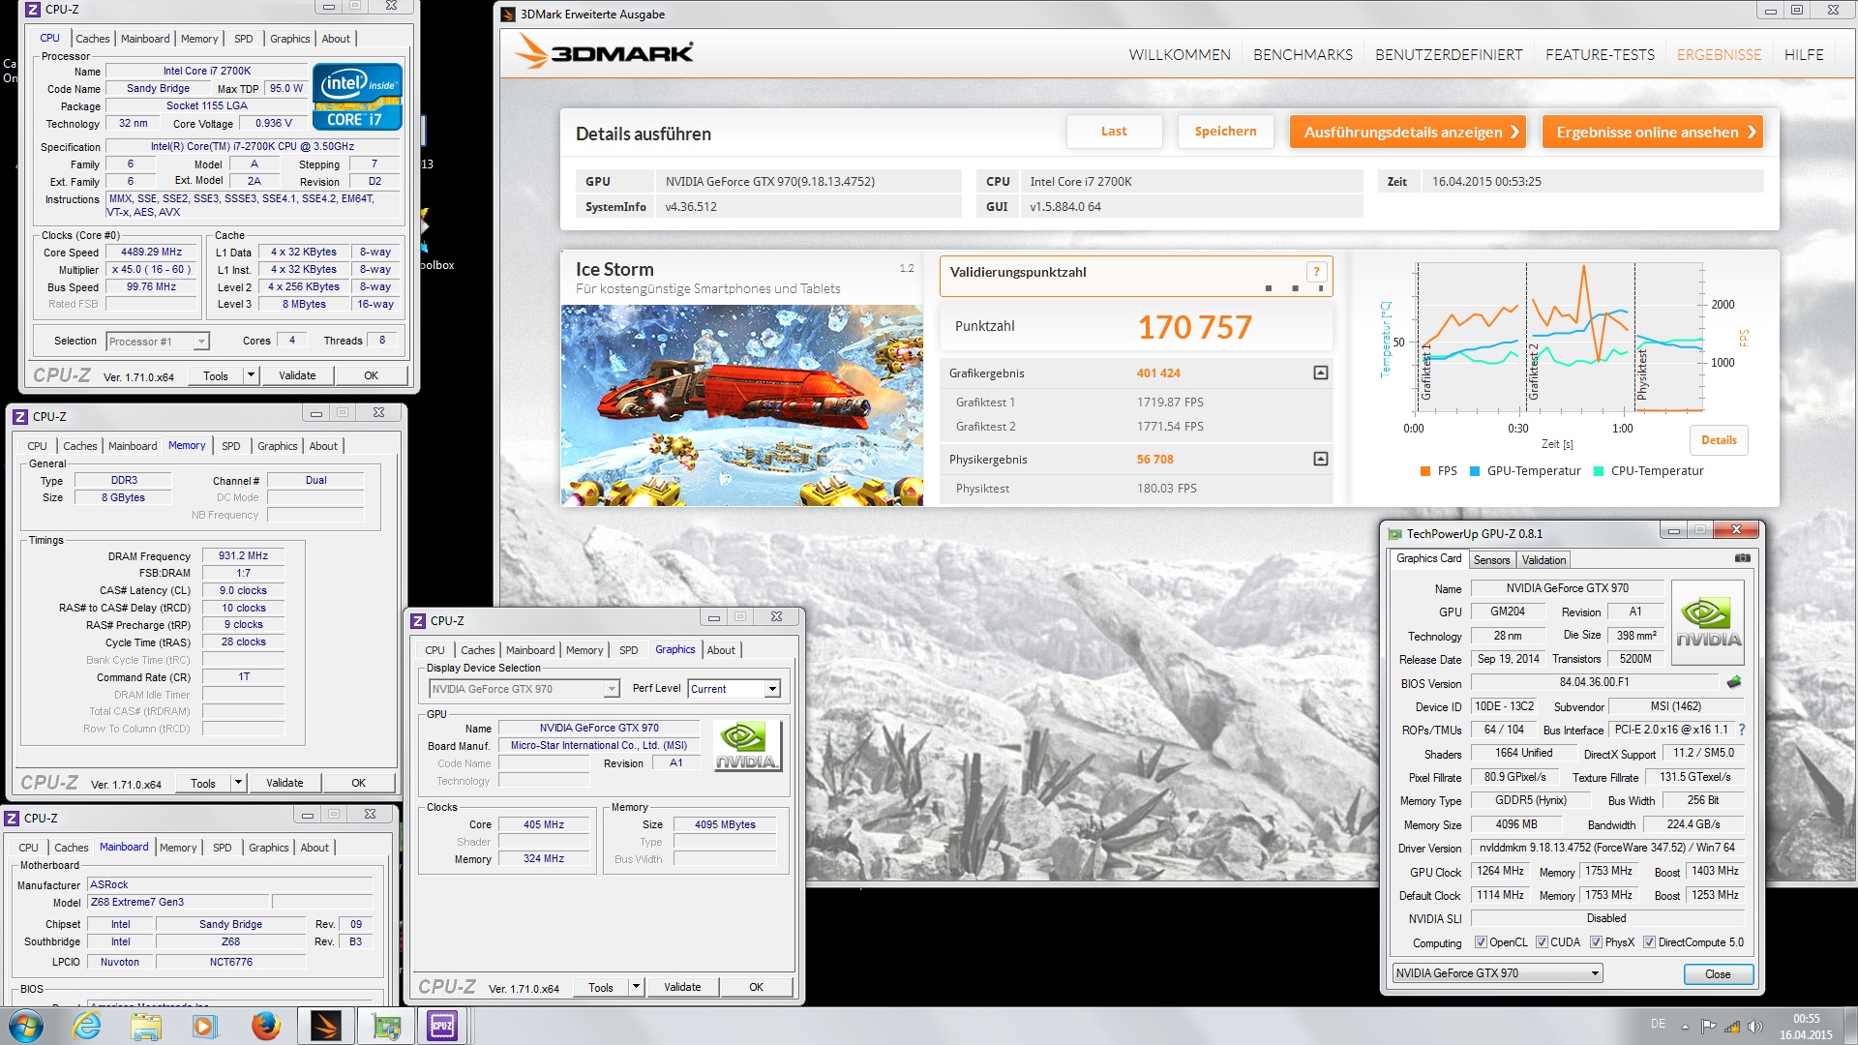
Task: Click the Details button under the chart
Action: click(x=1719, y=440)
